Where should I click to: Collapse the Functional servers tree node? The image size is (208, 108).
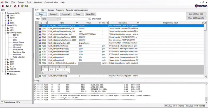point(3,72)
